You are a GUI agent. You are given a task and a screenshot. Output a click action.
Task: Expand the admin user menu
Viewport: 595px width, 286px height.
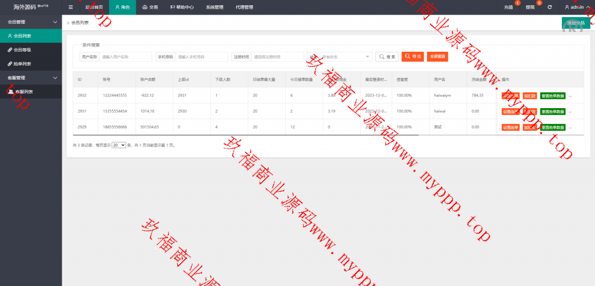[x=576, y=7]
